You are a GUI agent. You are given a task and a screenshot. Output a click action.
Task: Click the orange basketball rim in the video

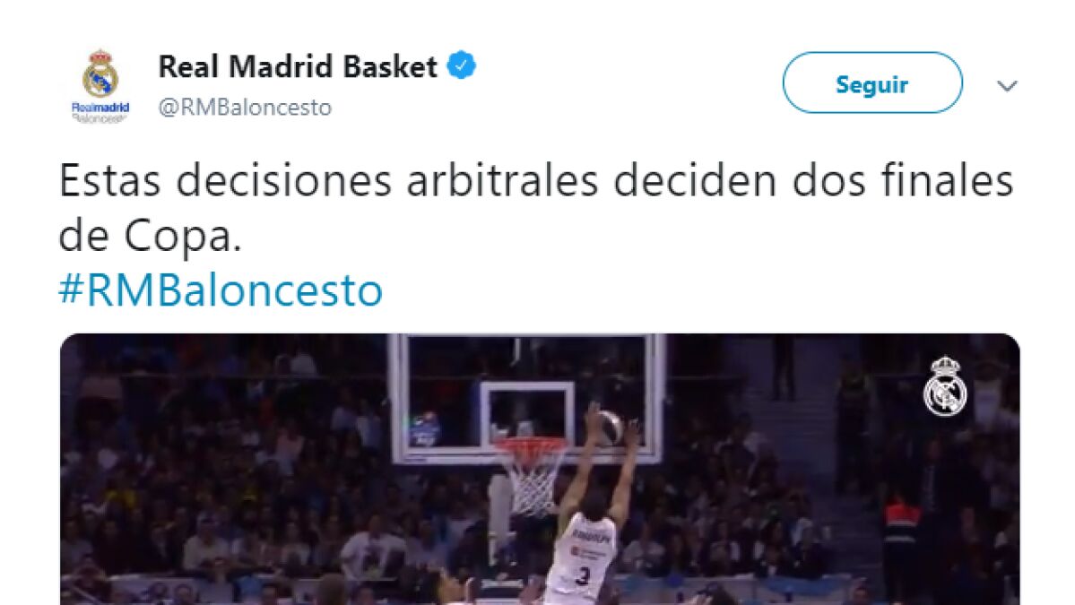(x=529, y=445)
